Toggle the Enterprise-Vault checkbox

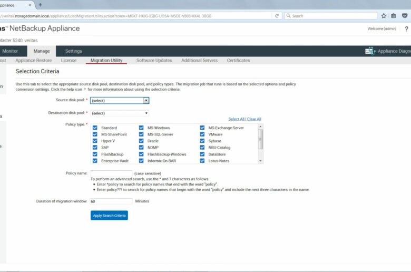click(x=95, y=161)
